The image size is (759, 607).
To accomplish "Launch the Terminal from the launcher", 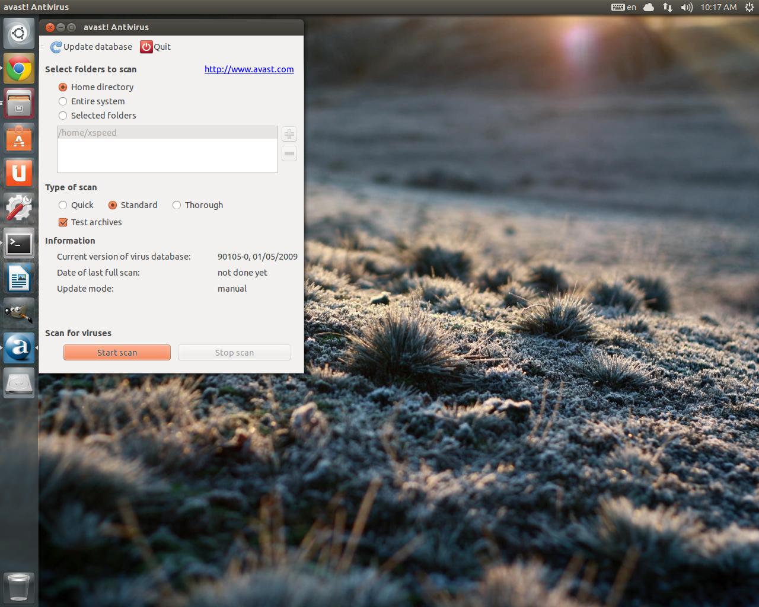I will pos(19,243).
